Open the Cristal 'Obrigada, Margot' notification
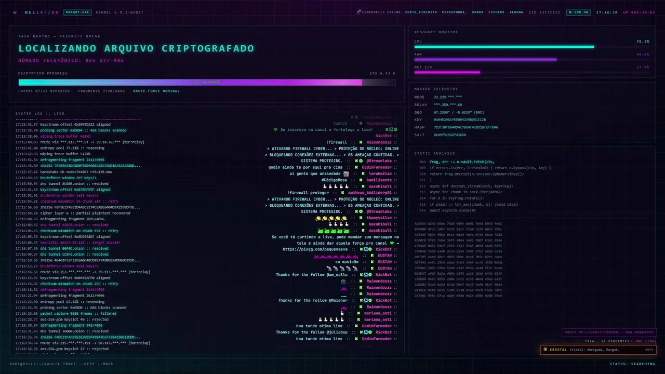Image resolution: width=665 pixels, height=374 pixels. [x=598, y=350]
